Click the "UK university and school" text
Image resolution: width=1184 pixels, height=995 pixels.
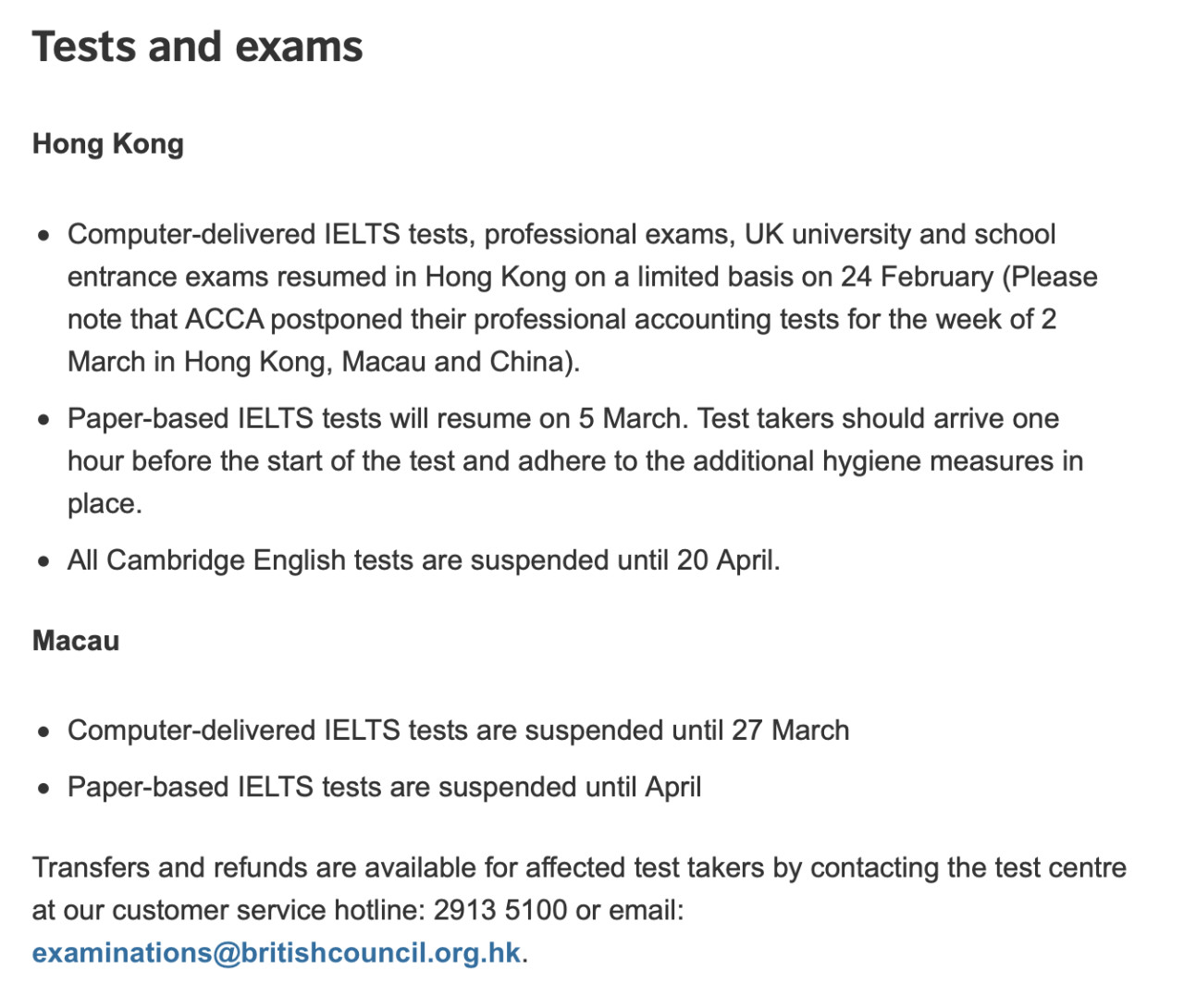click(x=899, y=234)
